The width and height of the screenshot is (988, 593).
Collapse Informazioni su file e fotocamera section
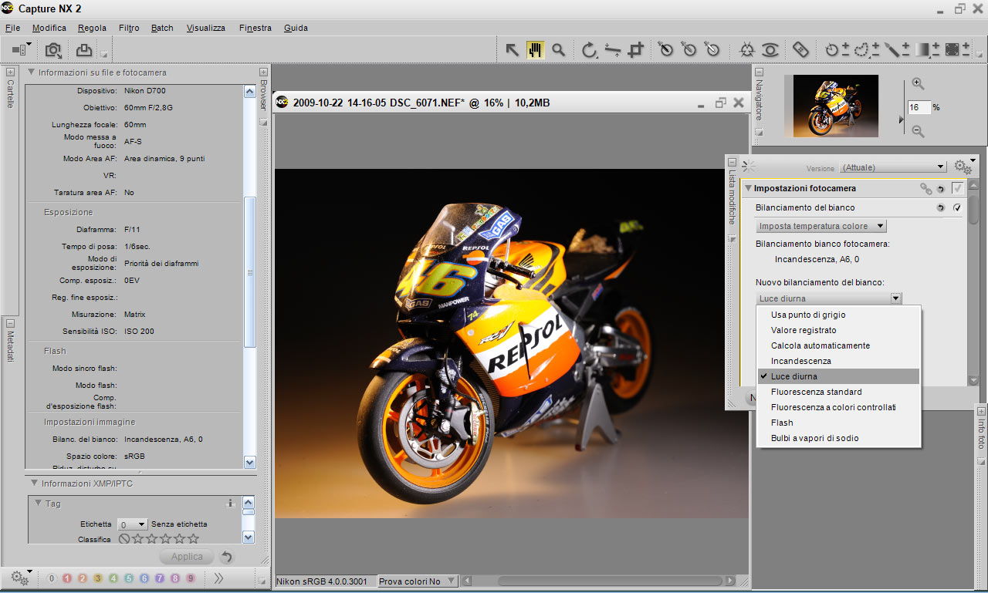[32, 72]
